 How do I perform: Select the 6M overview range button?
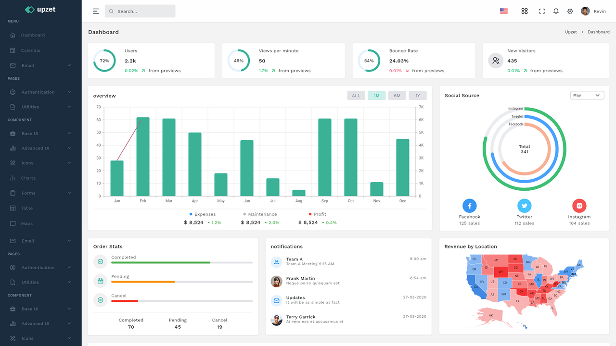397,96
